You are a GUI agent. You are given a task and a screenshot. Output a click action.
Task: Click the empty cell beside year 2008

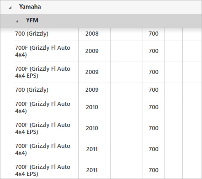[x=127, y=34]
